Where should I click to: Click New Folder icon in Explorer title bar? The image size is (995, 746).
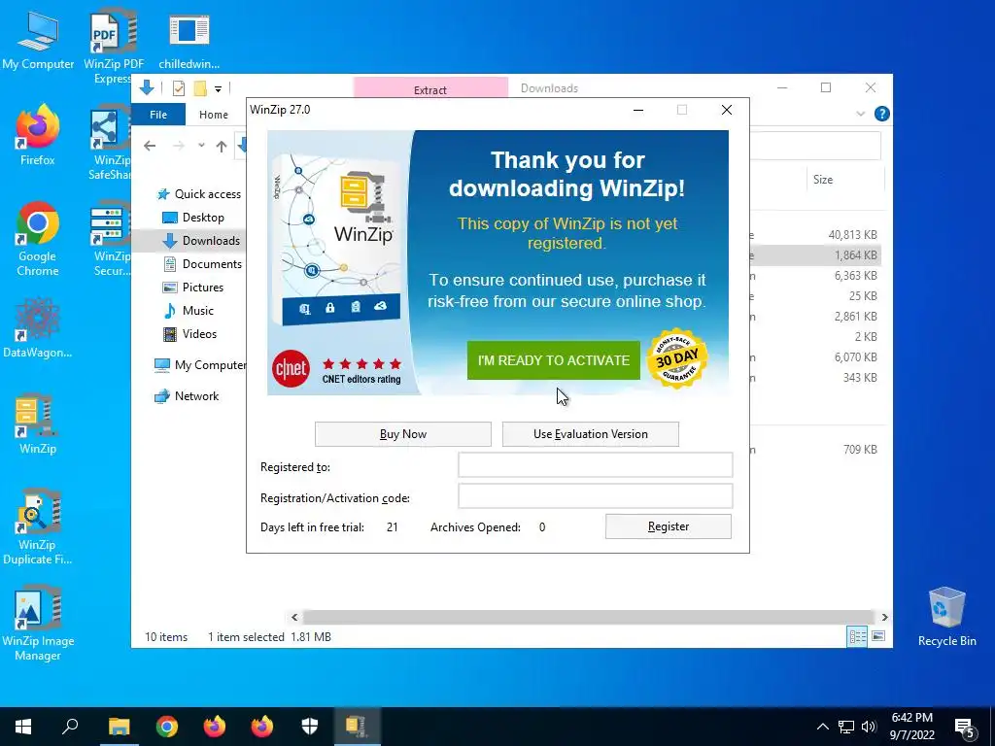point(200,88)
